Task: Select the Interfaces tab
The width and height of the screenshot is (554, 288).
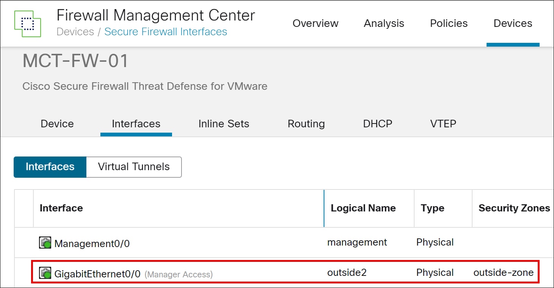Action: (136, 124)
